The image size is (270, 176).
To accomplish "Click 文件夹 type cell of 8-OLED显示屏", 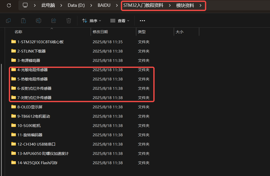I will click(x=144, y=107).
